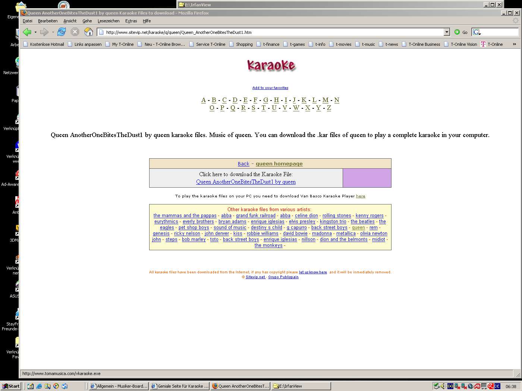The image size is (522, 391).
Task: Open the forward button history dropdown
Action: point(53,32)
